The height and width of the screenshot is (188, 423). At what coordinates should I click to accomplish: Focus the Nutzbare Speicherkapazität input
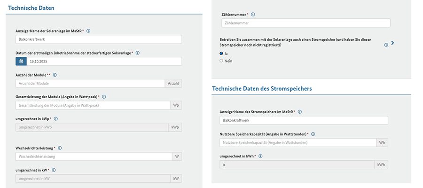(x=298, y=142)
